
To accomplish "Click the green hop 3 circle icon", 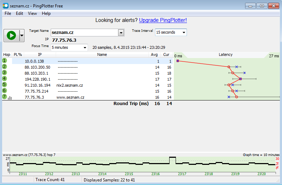I will tap(5, 73).
